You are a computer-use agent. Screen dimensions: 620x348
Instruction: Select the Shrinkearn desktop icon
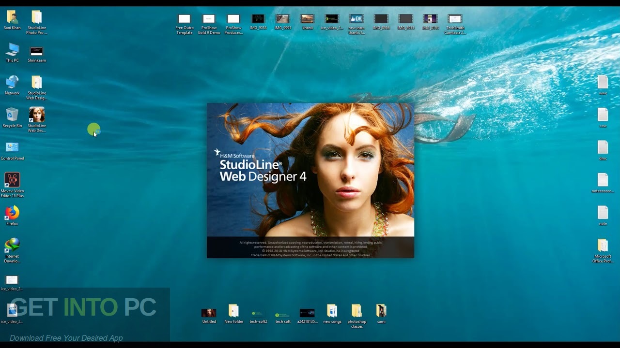37,51
